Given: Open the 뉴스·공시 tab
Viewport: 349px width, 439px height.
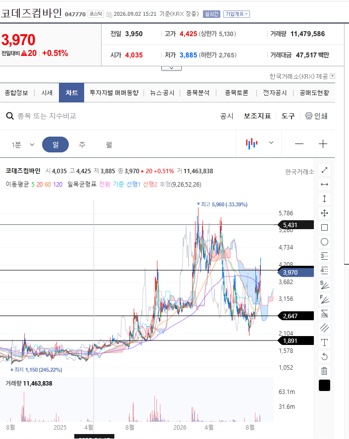Looking at the screenshot, I should [162, 93].
